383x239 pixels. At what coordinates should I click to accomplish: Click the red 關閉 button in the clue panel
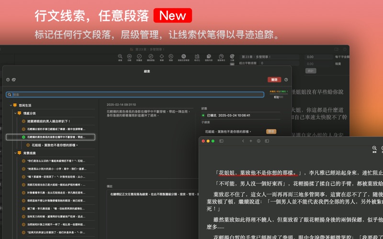(274, 80)
